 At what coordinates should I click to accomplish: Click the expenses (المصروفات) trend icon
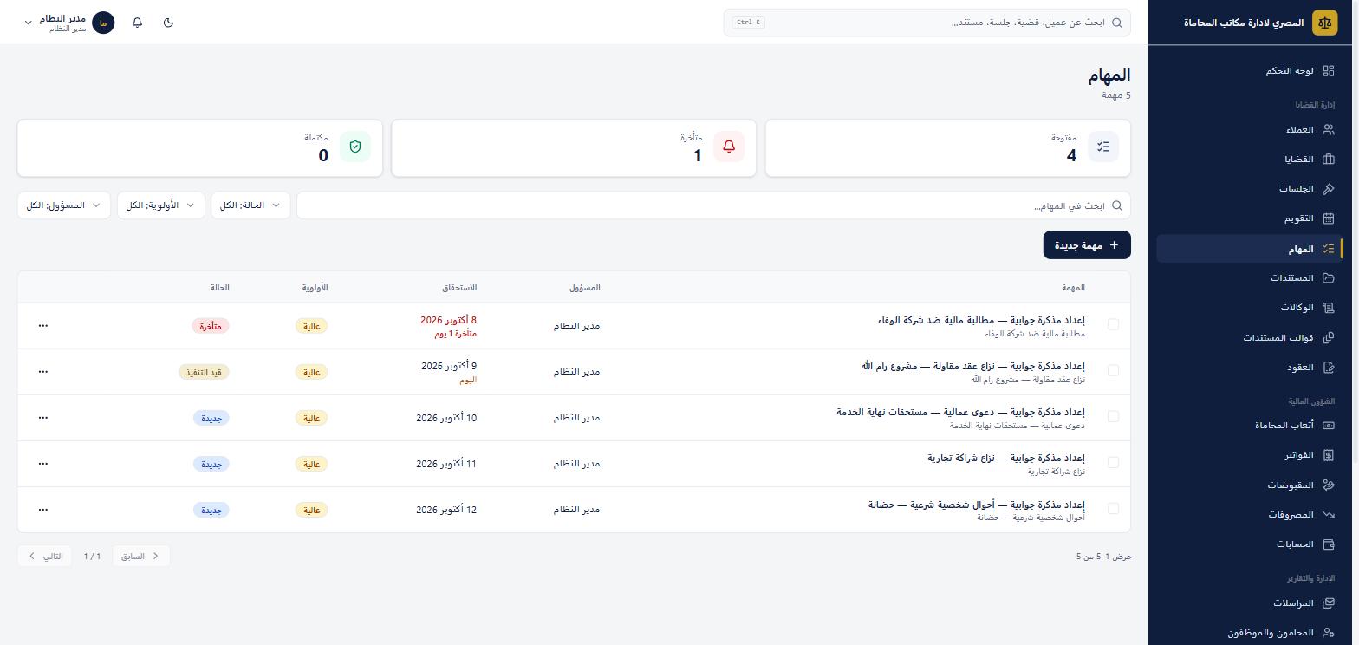click(x=1328, y=515)
